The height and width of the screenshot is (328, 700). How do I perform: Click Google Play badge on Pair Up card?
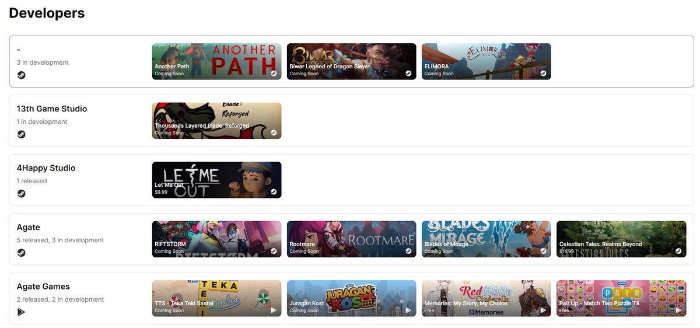pos(678,310)
